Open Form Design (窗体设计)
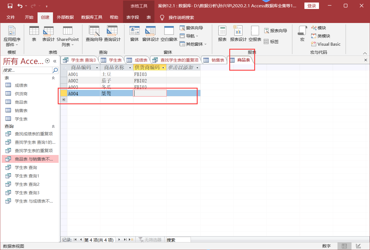The width and height of the screenshot is (370, 250). (x=151, y=34)
